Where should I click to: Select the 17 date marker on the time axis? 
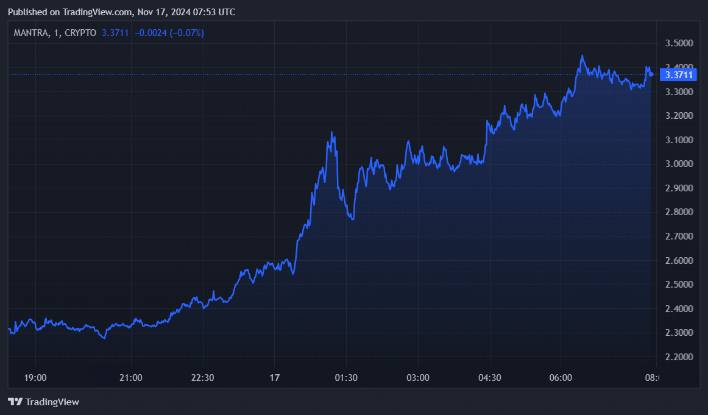[x=274, y=377]
